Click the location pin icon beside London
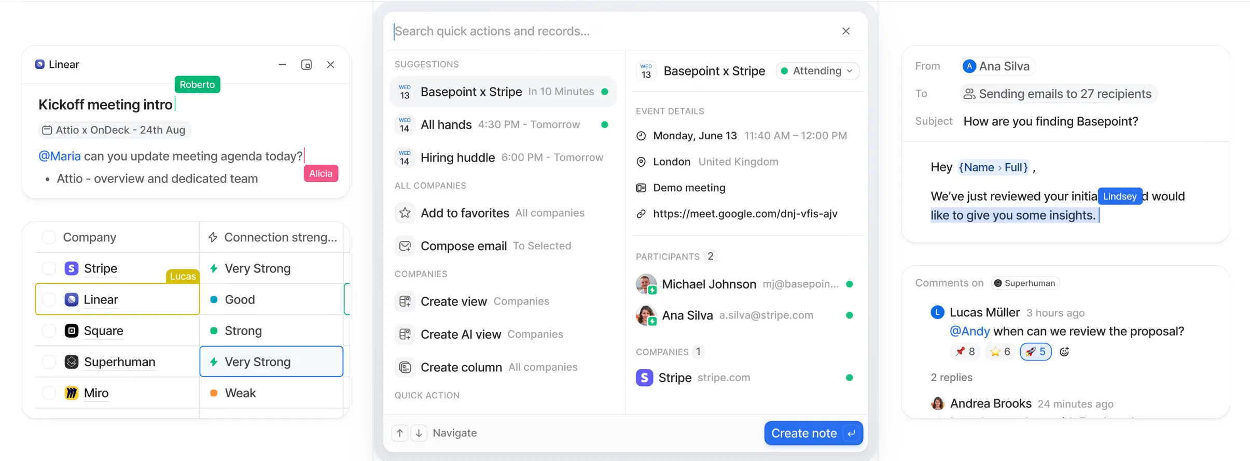 [x=641, y=162]
